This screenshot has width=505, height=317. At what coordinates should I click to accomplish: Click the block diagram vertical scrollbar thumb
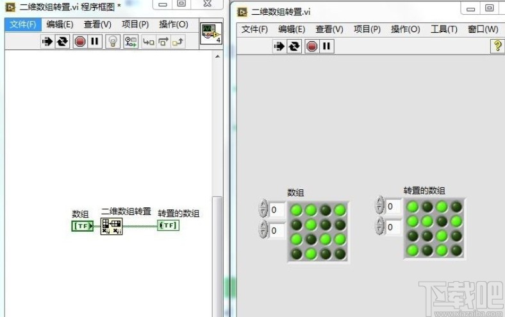(x=218, y=257)
